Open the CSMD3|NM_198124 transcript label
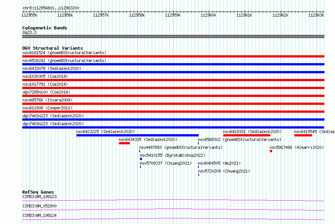The height and width of the screenshot is (224, 335). (40, 215)
